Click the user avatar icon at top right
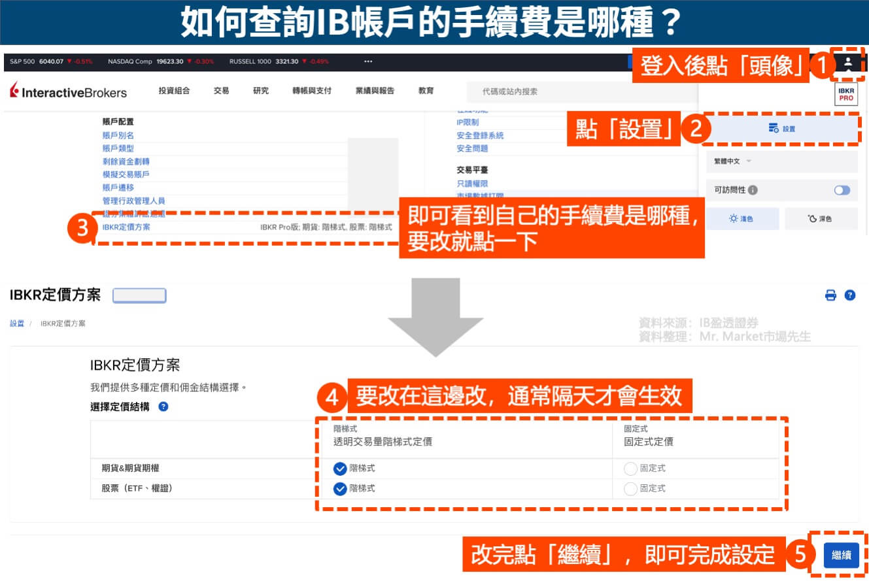 click(849, 62)
